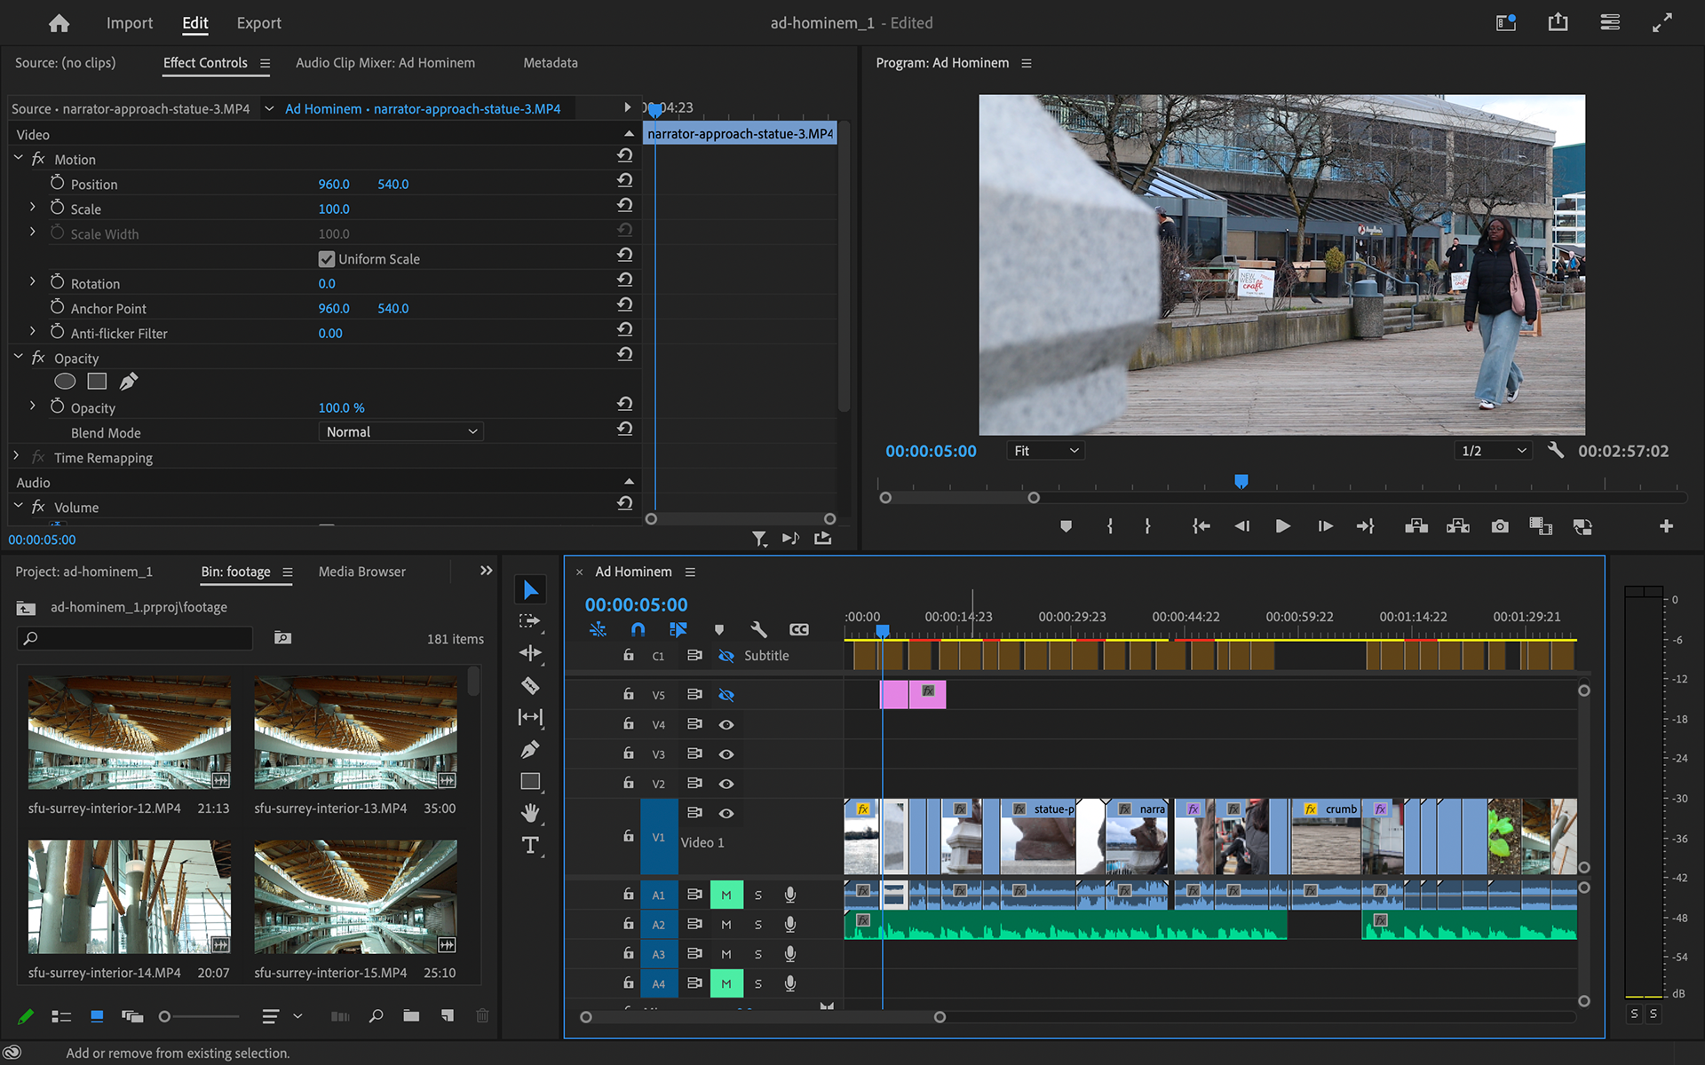Click the timeline timecode 00:00:05:00
Viewport: 1705px width, 1065px height.
[636, 604]
